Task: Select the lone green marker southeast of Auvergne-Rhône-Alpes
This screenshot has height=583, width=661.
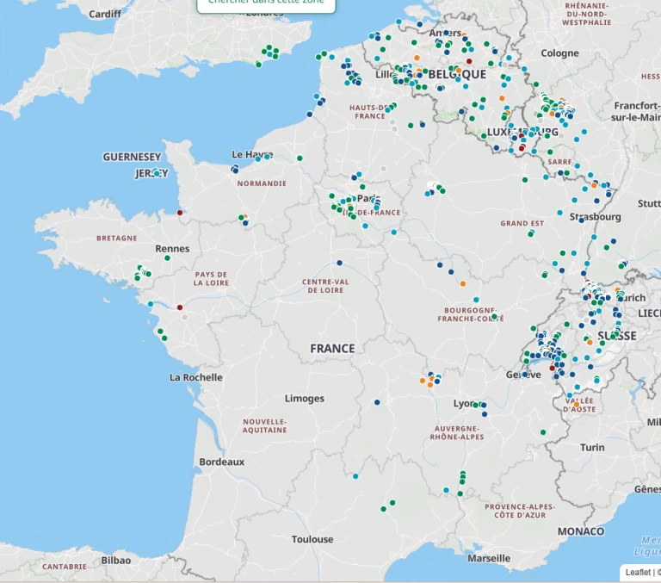Action: pos(543,432)
